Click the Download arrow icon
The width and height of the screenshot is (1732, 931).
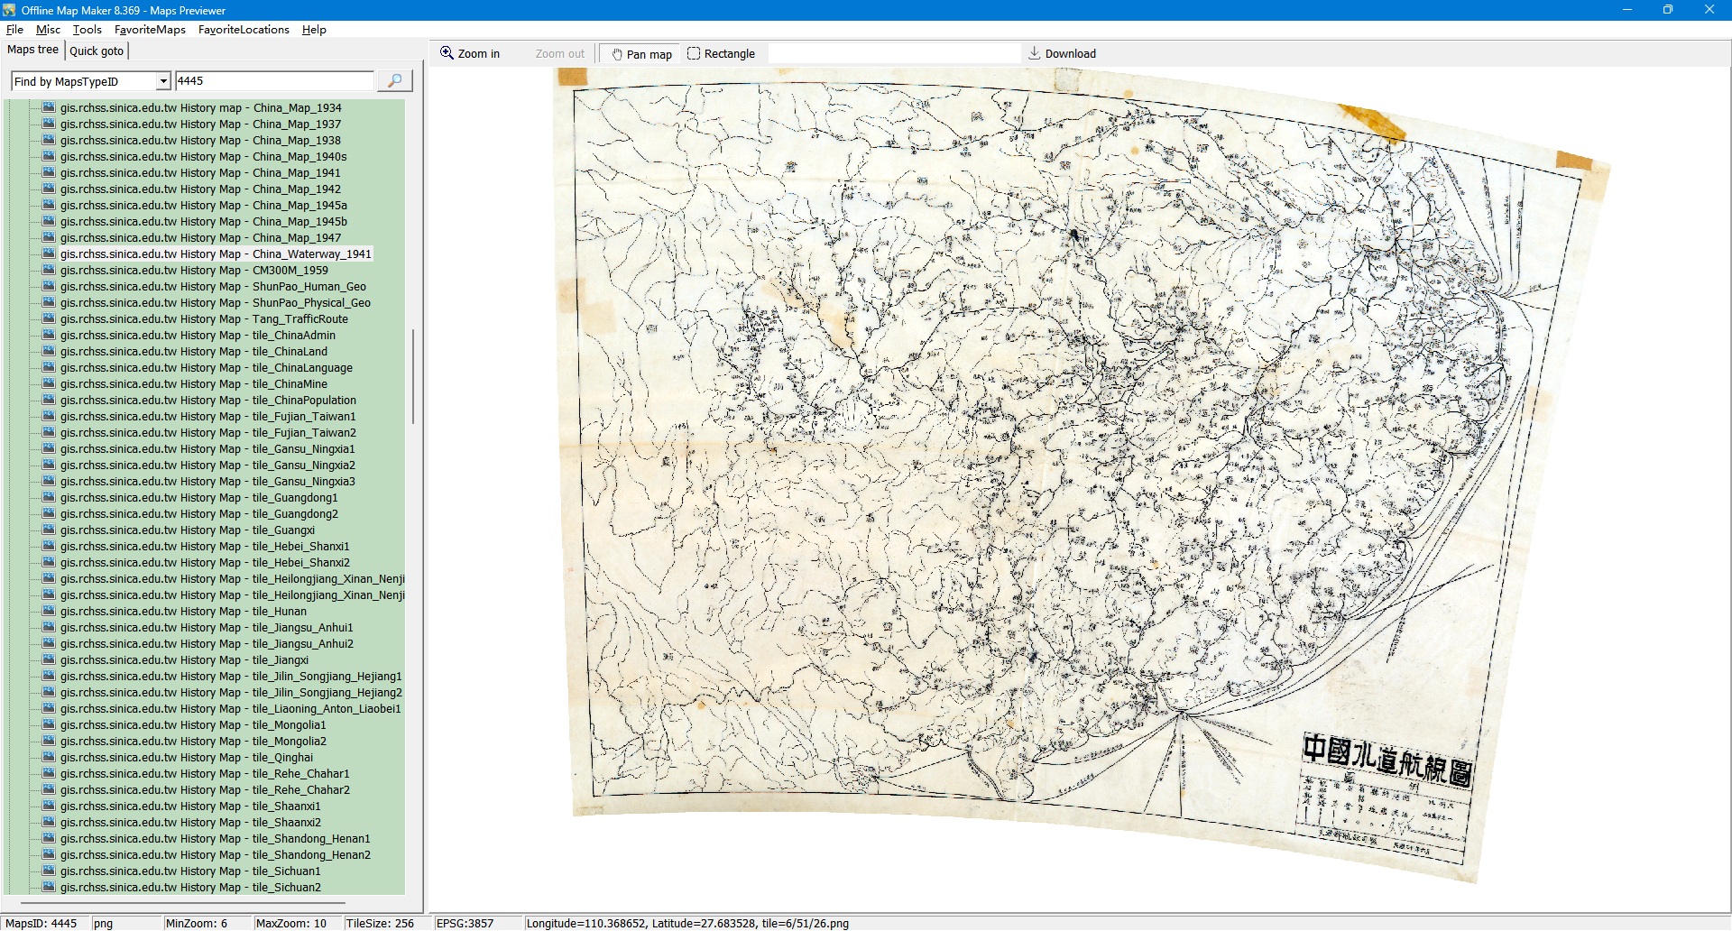click(x=1035, y=53)
